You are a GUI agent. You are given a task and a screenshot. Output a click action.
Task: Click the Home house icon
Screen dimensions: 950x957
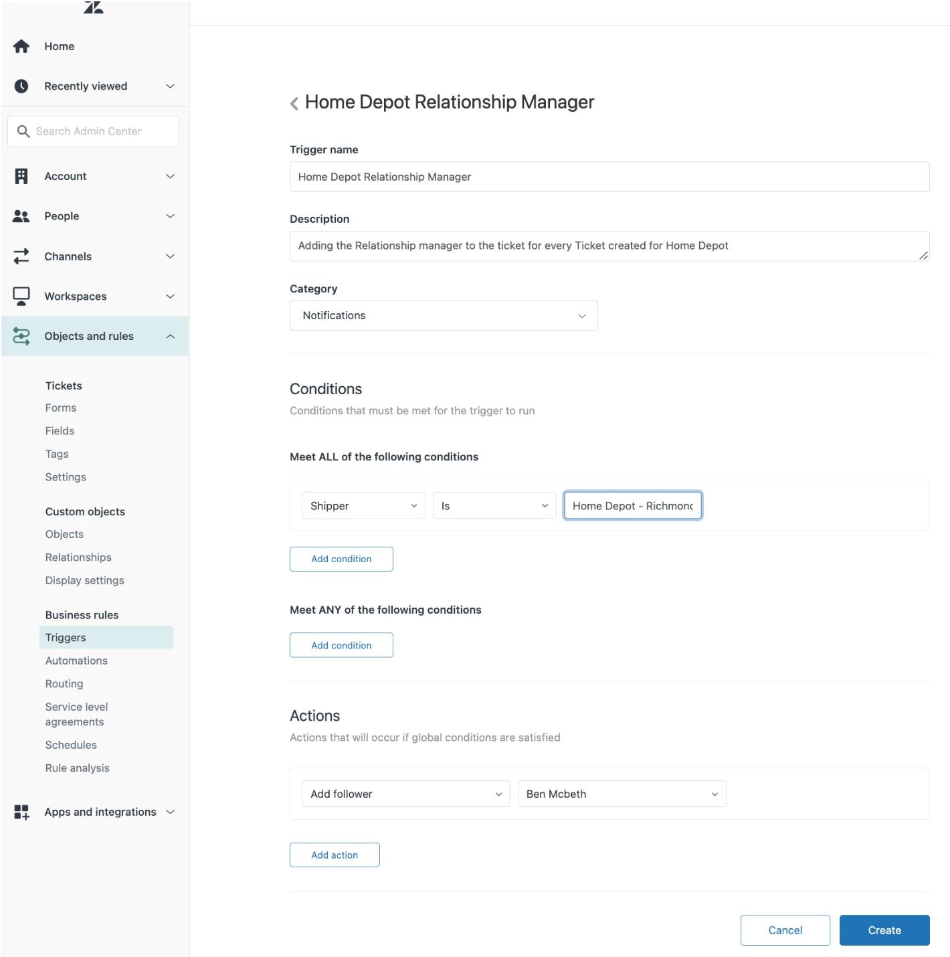21,46
